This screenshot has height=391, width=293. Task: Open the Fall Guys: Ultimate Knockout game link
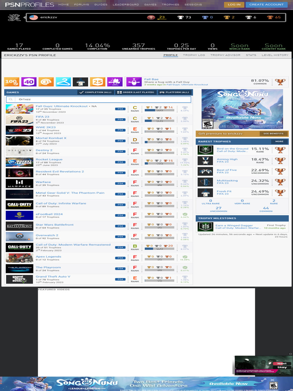pyautogui.click(x=61, y=106)
